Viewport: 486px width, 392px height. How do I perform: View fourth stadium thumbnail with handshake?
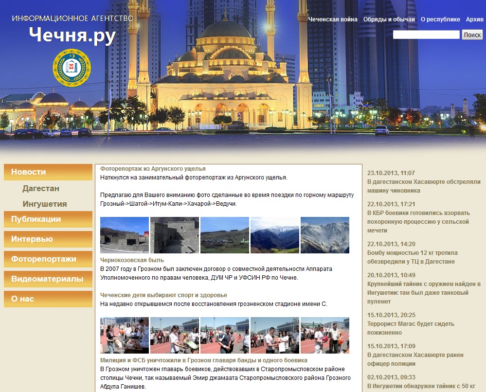[275, 335]
